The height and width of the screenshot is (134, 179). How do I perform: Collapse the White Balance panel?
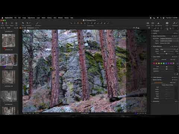(152, 47)
